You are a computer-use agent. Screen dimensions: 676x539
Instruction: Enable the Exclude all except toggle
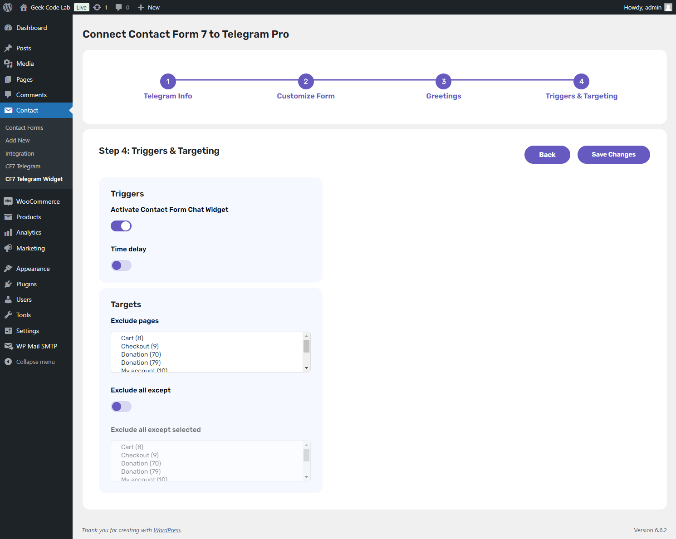click(x=121, y=407)
